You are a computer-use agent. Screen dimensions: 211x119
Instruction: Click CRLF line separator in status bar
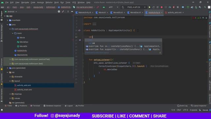pyautogui.click(x=179, y=110)
